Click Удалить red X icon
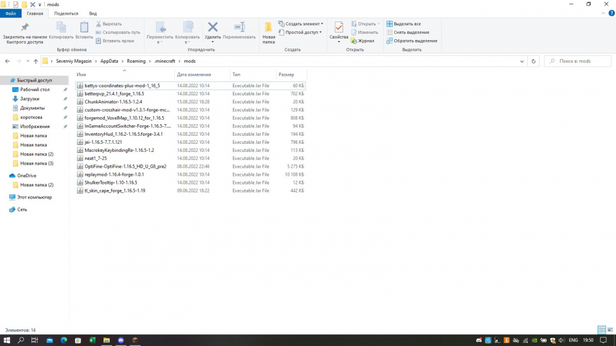This screenshot has height=346, width=616. (213, 27)
